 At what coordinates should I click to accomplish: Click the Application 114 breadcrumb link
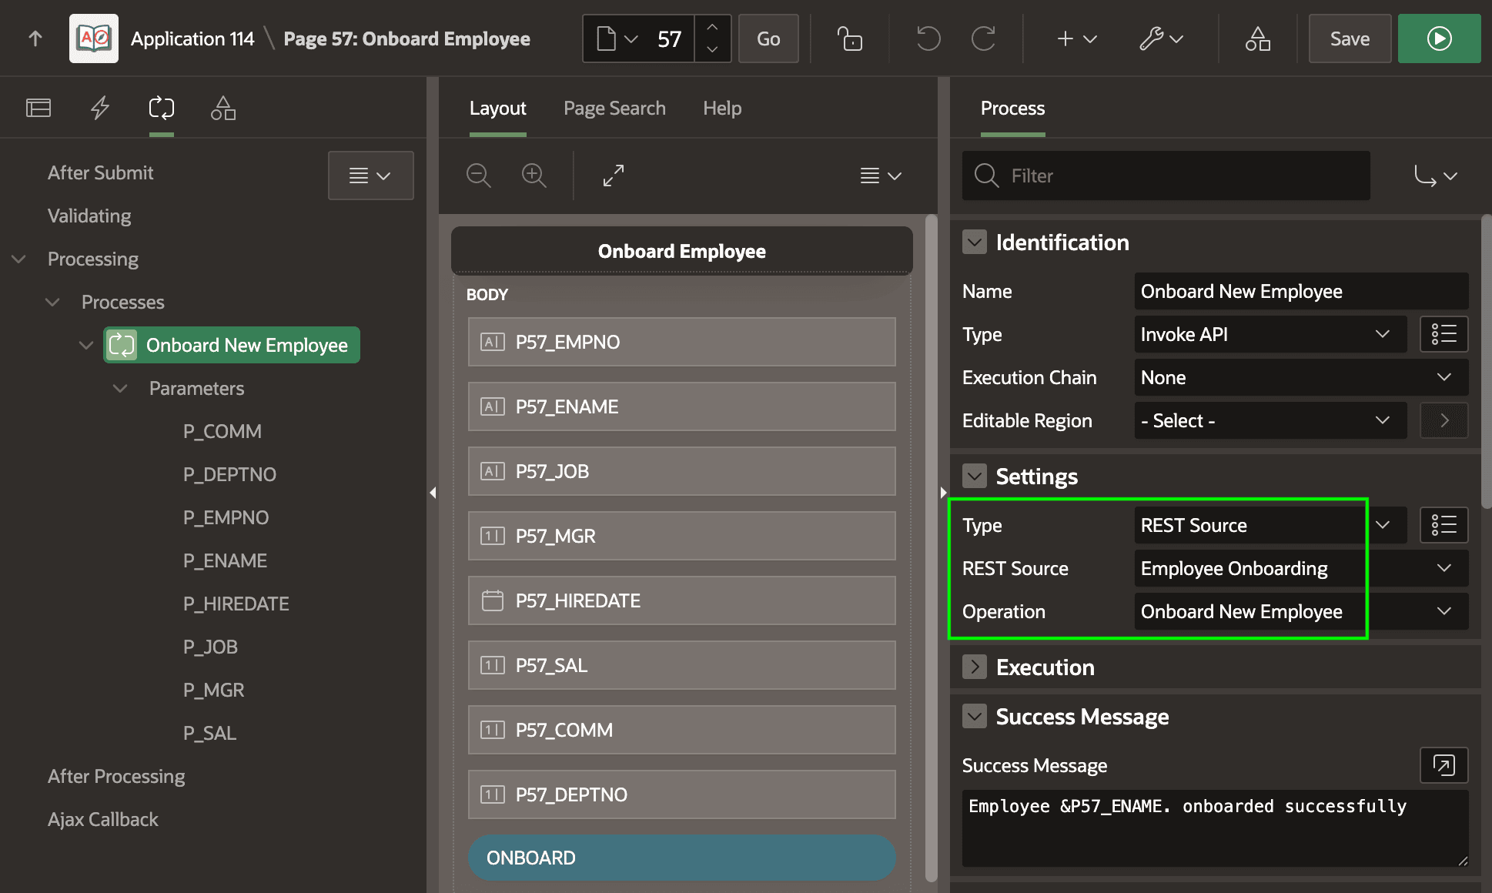(192, 38)
